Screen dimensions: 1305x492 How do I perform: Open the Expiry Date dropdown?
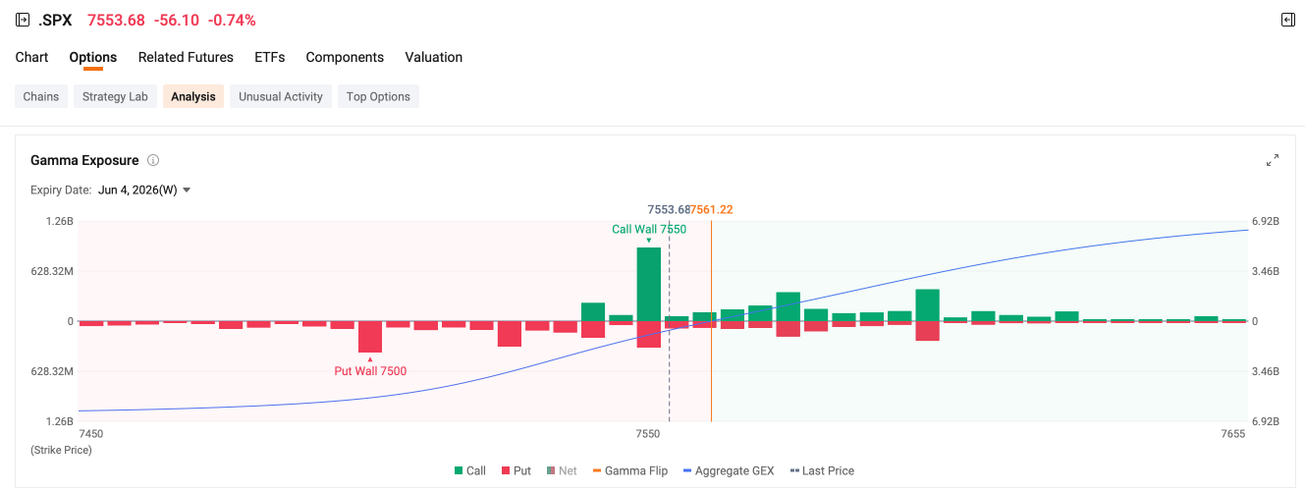click(x=144, y=191)
